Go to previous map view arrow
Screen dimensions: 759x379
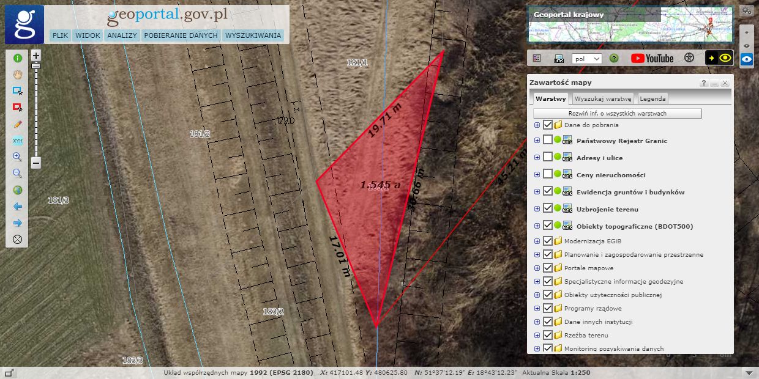[x=17, y=207]
